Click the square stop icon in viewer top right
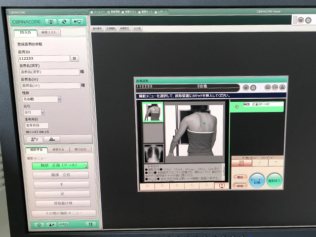 tap(301, 20)
